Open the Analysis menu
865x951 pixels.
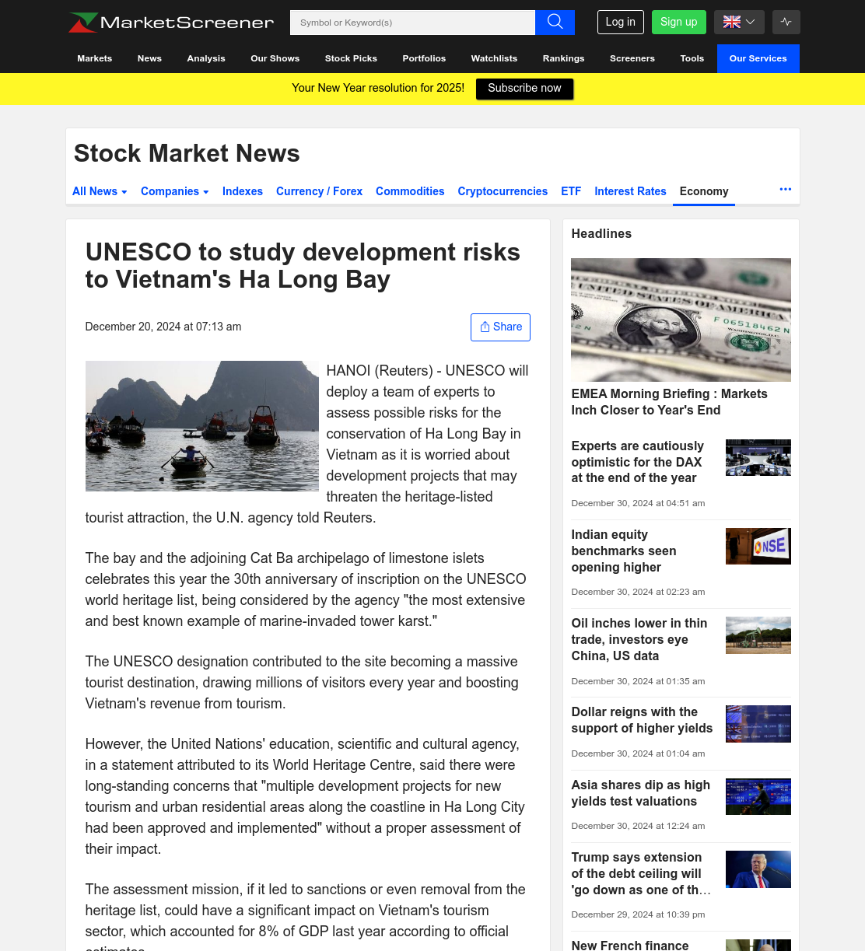coord(206,58)
